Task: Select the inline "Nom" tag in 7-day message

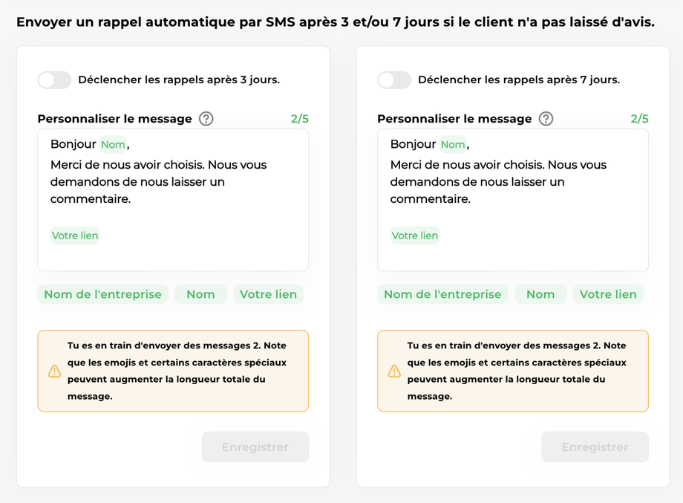Action: (x=453, y=145)
